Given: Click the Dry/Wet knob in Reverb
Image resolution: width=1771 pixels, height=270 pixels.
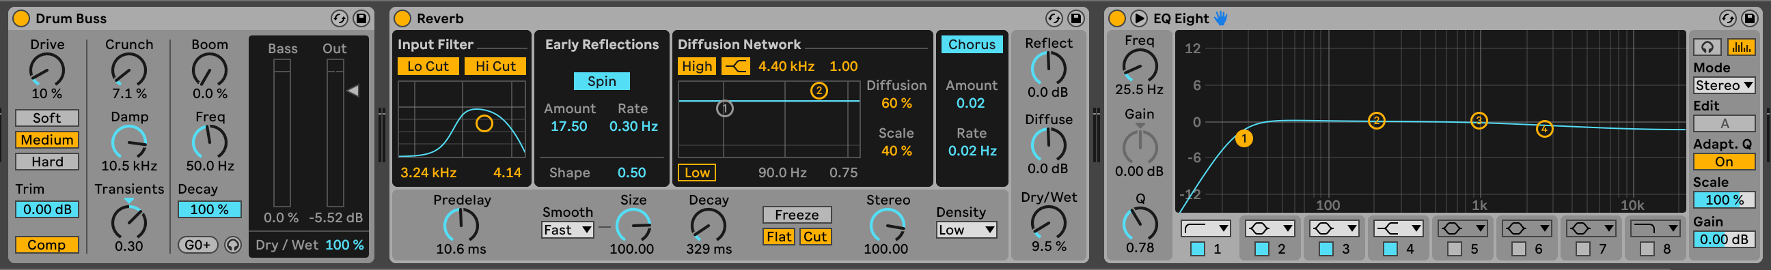Looking at the screenshot, I should [x=1048, y=223].
